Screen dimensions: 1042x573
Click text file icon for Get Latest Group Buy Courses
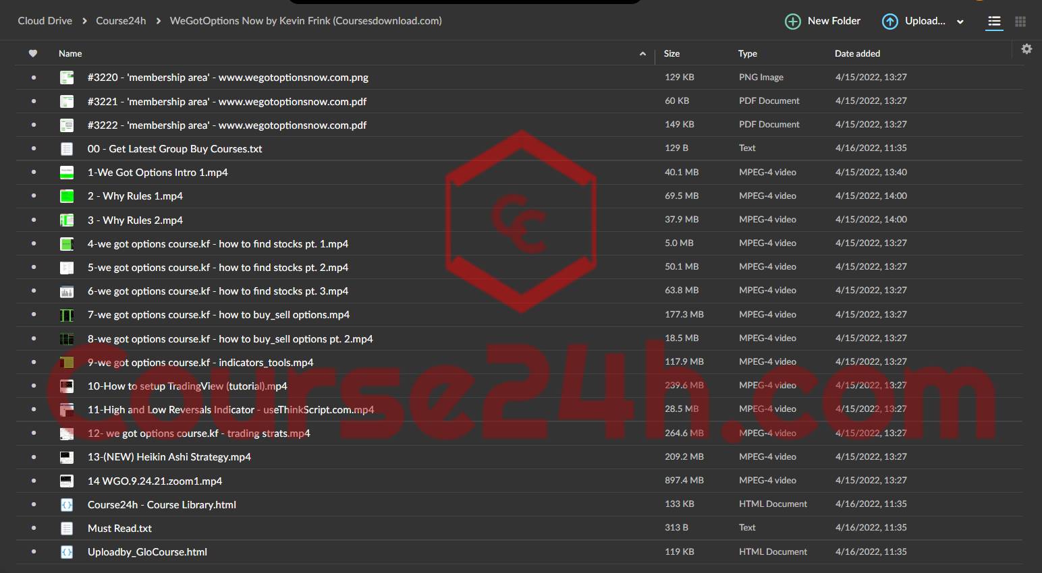pyautogui.click(x=67, y=148)
